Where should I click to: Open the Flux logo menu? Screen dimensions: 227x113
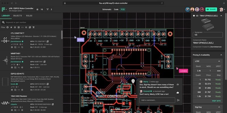click(x=4, y=9)
